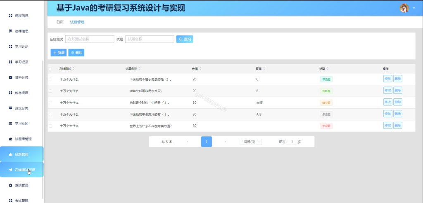Click the grid icon beside 教学资源
423x203 pixels.
click(10, 93)
